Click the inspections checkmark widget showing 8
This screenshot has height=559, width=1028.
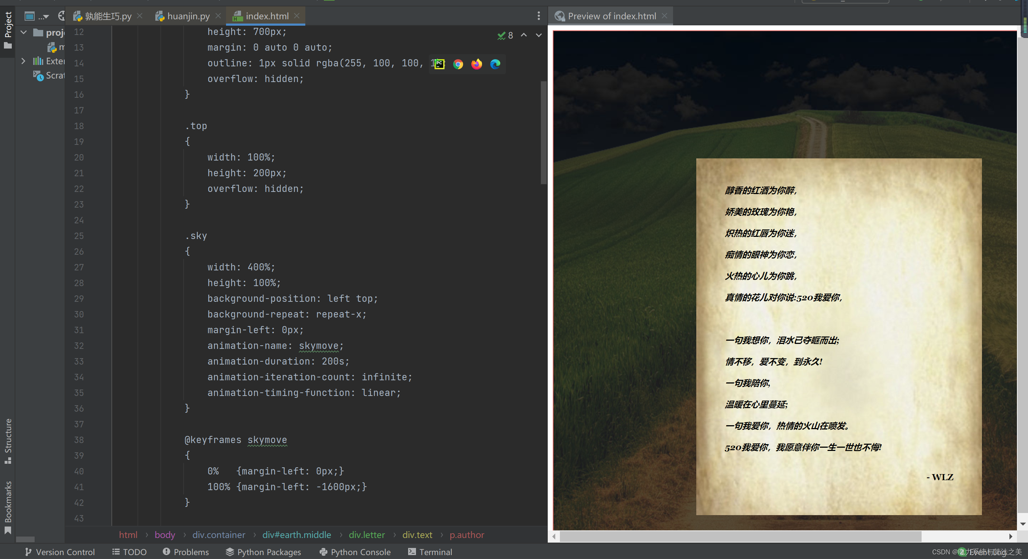(505, 35)
